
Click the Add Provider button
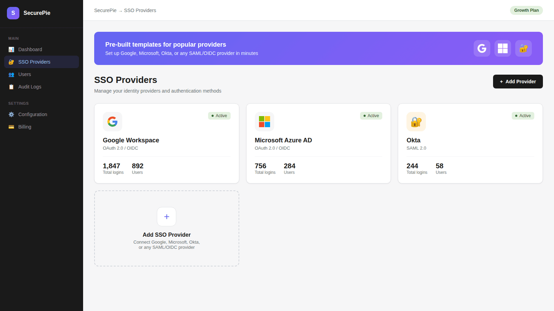[518, 82]
